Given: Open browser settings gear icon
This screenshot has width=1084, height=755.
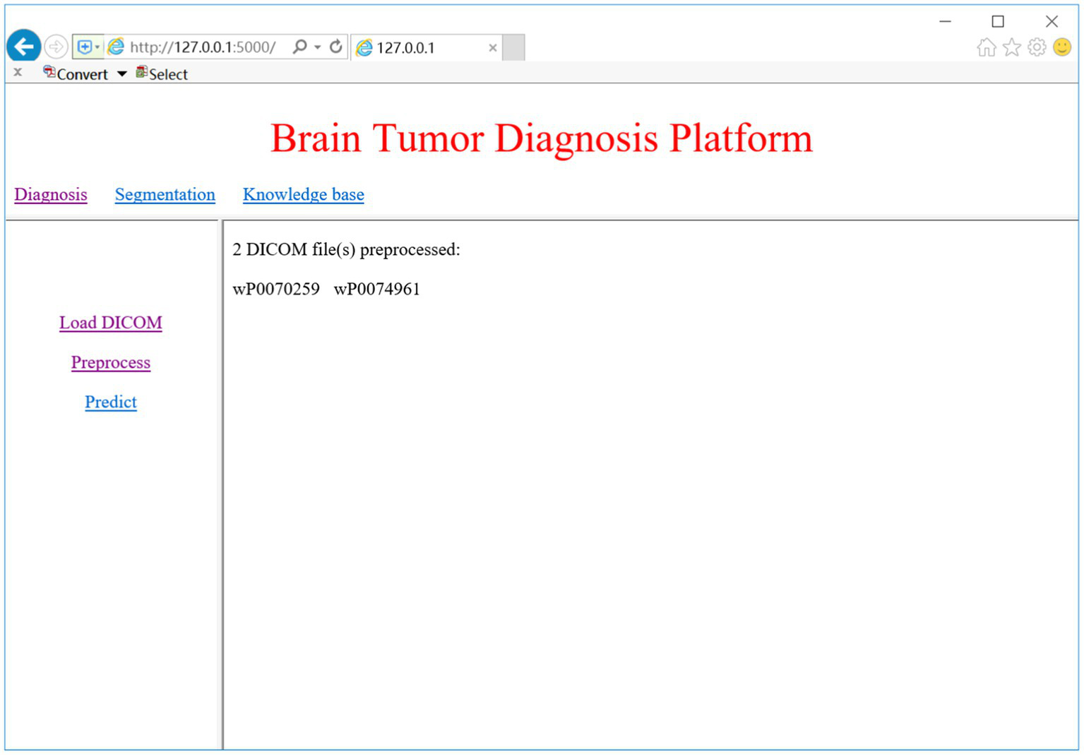Looking at the screenshot, I should [x=1037, y=47].
